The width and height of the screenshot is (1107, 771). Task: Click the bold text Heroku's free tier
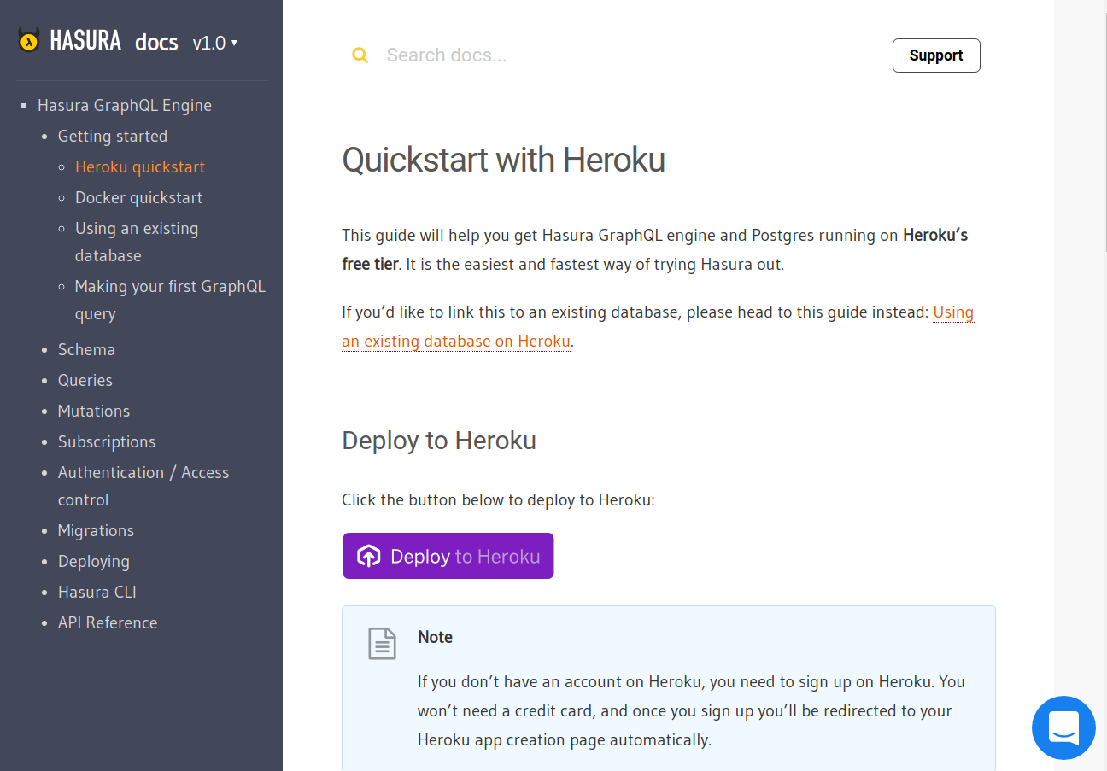click(655, 250)
